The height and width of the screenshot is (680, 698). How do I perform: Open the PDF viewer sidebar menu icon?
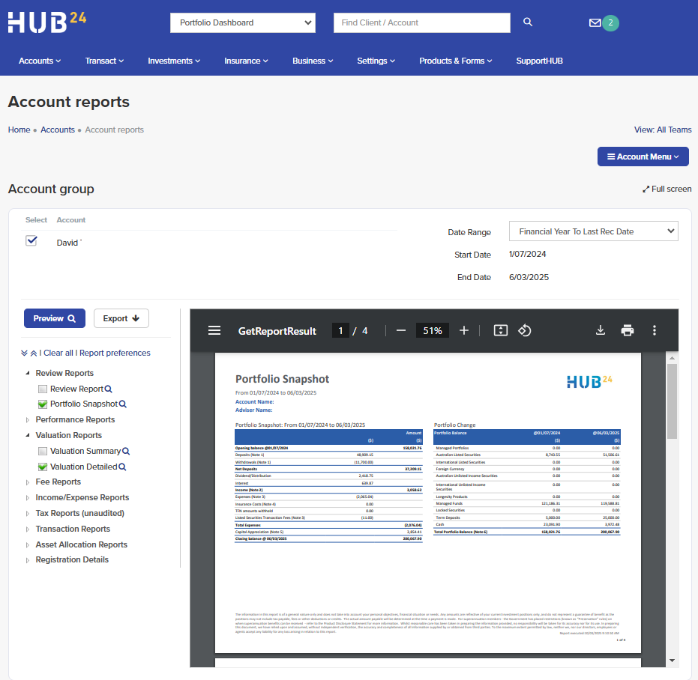pos(214,330)
